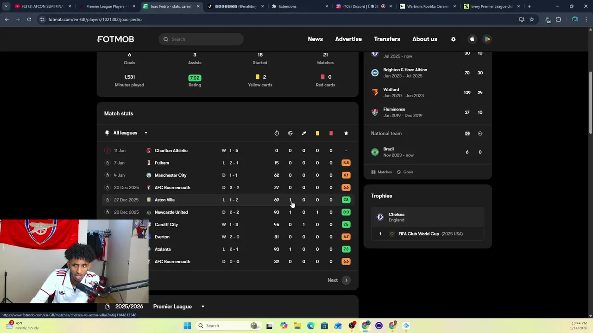Open the FIFA Club World Cup trophy entry

click(427, 234)
